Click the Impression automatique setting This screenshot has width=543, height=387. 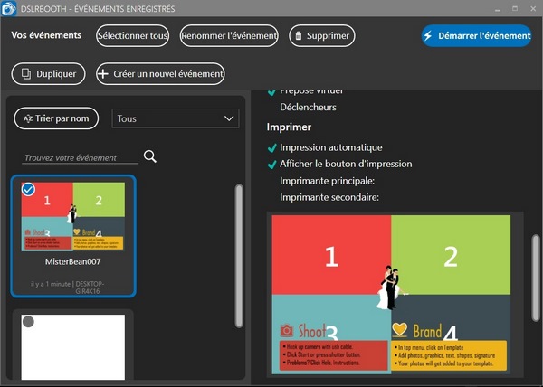coord(331,147)
